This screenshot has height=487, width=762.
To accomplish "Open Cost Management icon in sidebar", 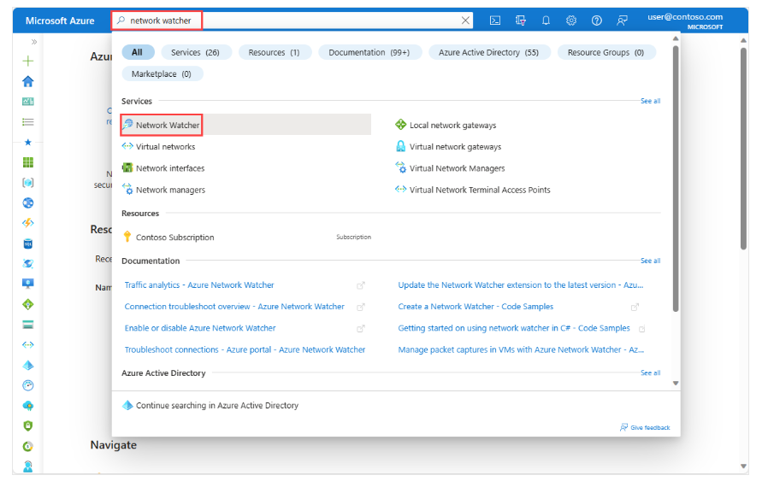I will (x=28, y=446).
